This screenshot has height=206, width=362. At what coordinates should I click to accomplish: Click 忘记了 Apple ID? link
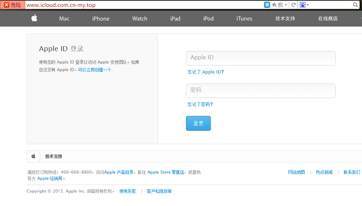pos(206,72)
